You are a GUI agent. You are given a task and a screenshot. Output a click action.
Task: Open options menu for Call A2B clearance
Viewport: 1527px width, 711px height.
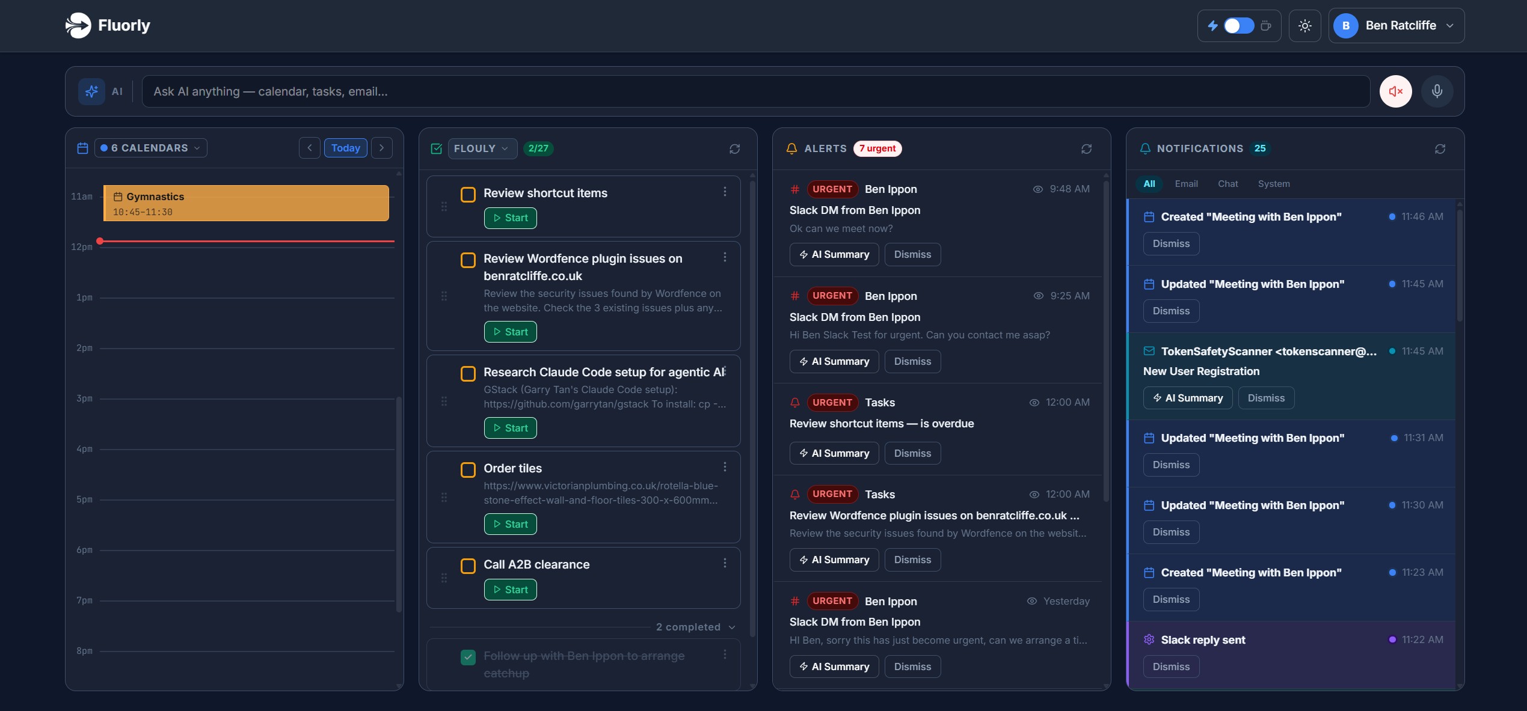pos(725,563)
